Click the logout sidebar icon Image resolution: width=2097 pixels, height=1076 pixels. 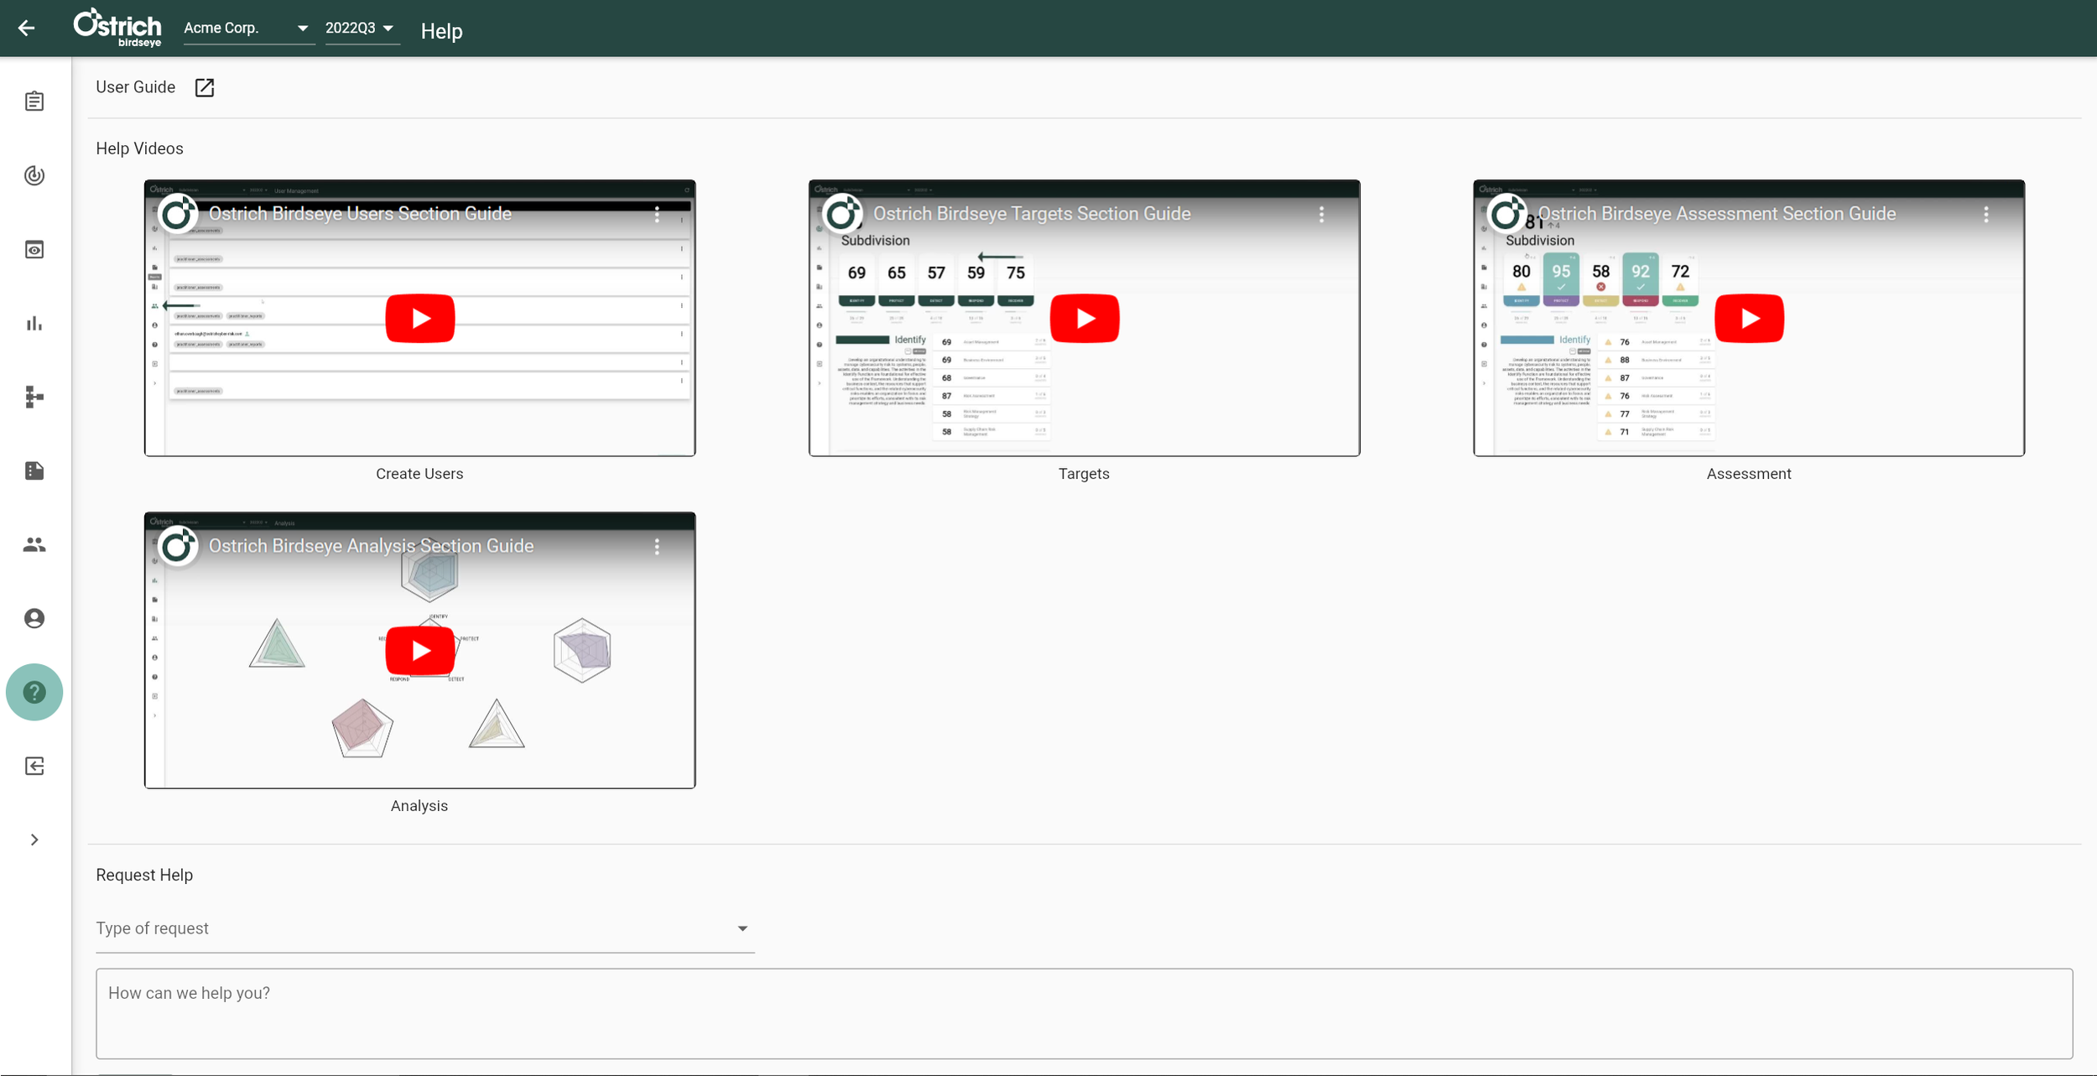point(34,767)
